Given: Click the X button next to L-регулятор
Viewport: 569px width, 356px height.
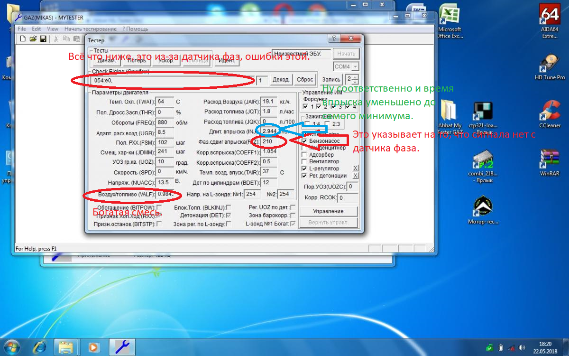Looking at the screenshot, I should pyautogui.click(x=356, y=169).
